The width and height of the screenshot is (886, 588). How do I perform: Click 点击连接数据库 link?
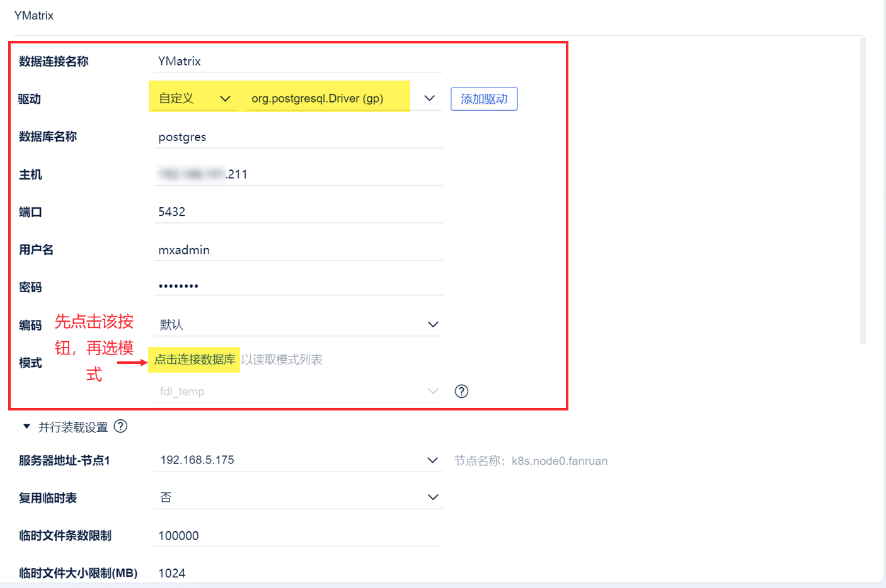tap(195, 359)
